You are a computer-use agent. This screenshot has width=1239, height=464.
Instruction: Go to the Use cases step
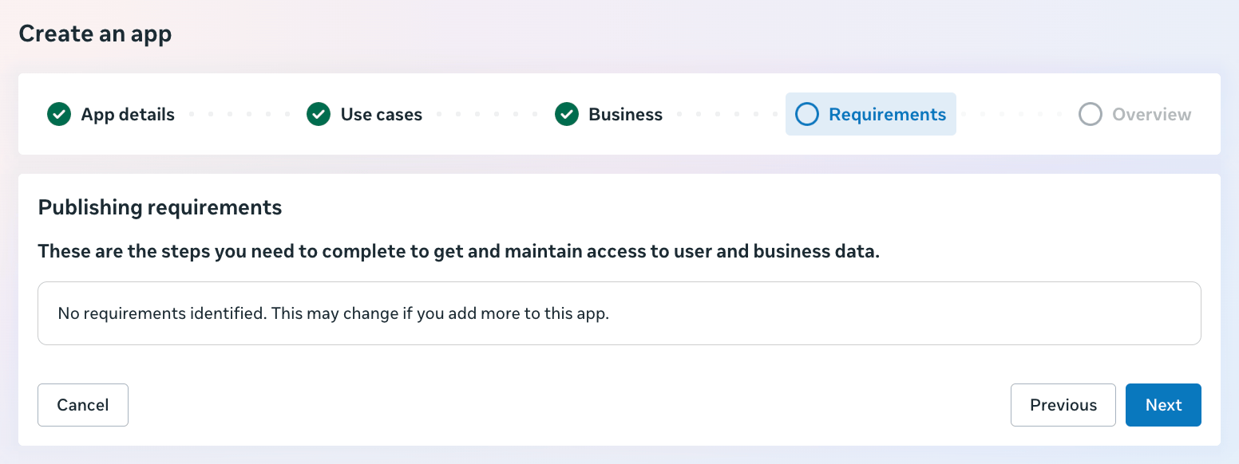pyautogui.click(x=382, y=115)
